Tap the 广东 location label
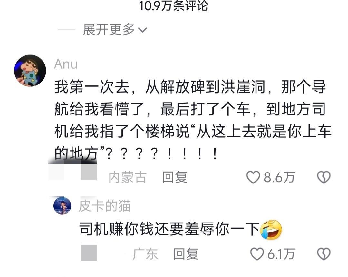 click(145, 254)
